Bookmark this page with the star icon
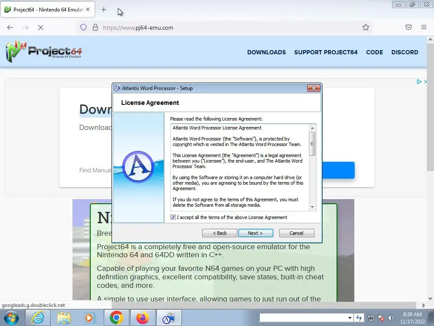 click(x=366, y=27)
